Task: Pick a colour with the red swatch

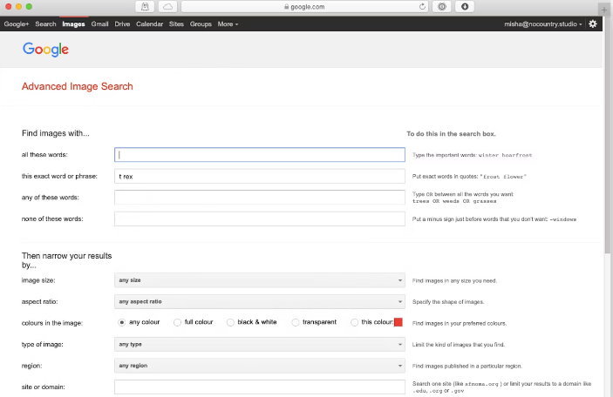Action: pos(398,322)
